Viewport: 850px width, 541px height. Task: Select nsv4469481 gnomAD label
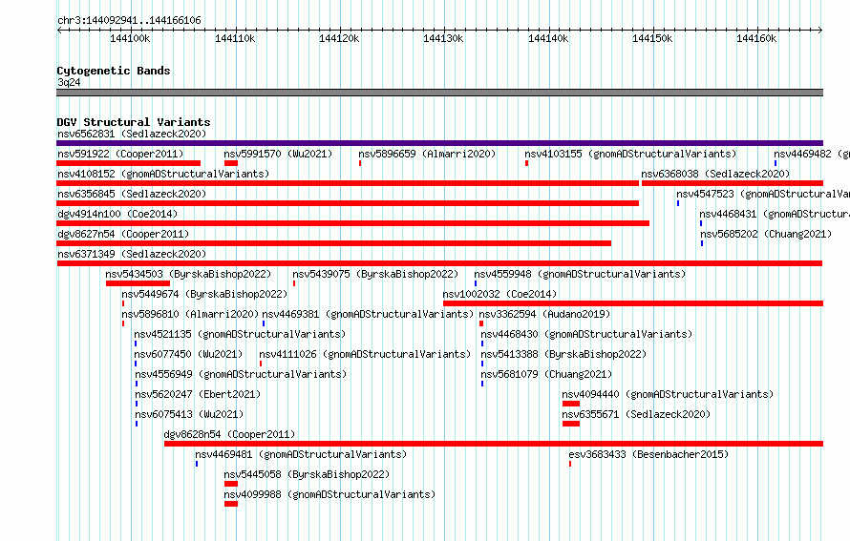coord(301,454)
